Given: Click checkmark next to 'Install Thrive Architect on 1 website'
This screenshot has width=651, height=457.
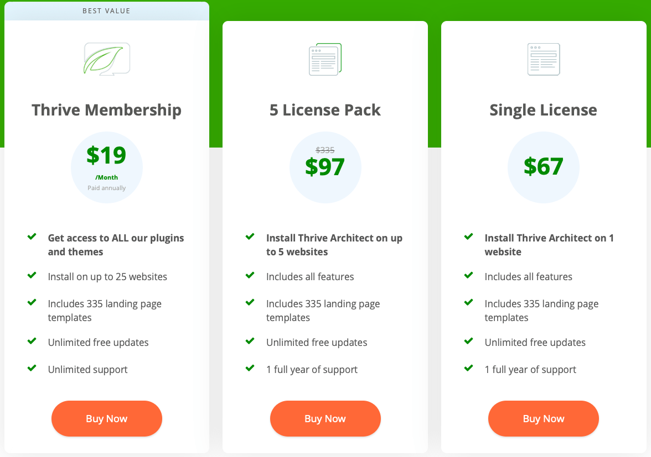Looking at the screenshot, I should (469, 237).
